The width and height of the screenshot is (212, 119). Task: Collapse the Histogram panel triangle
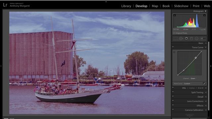coord(205,11)
